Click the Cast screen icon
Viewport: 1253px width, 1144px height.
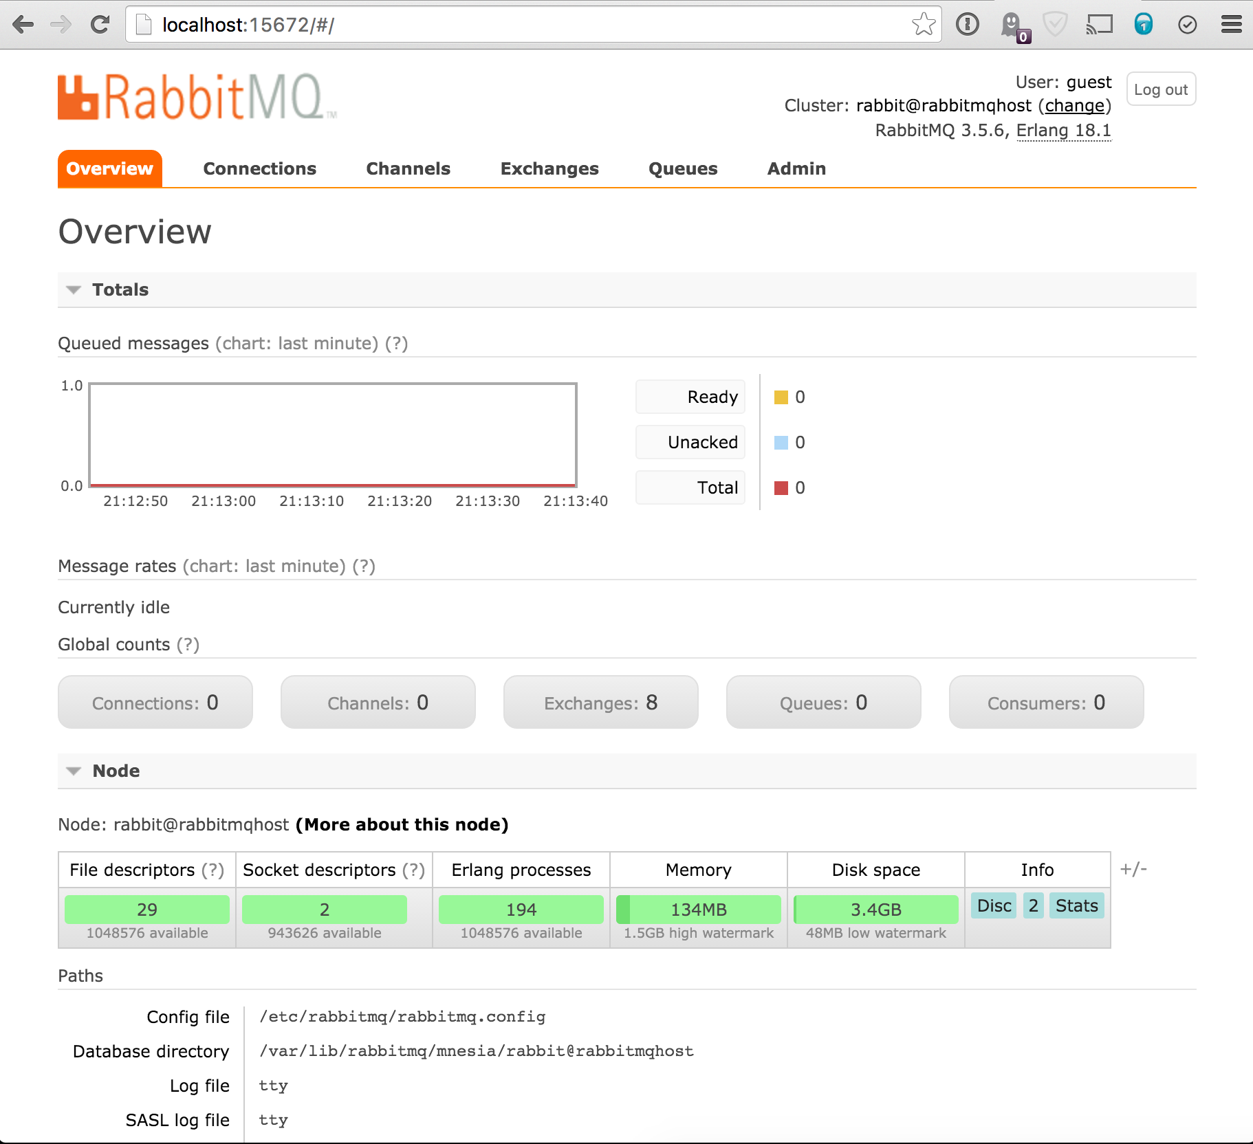pos(1099,25)
